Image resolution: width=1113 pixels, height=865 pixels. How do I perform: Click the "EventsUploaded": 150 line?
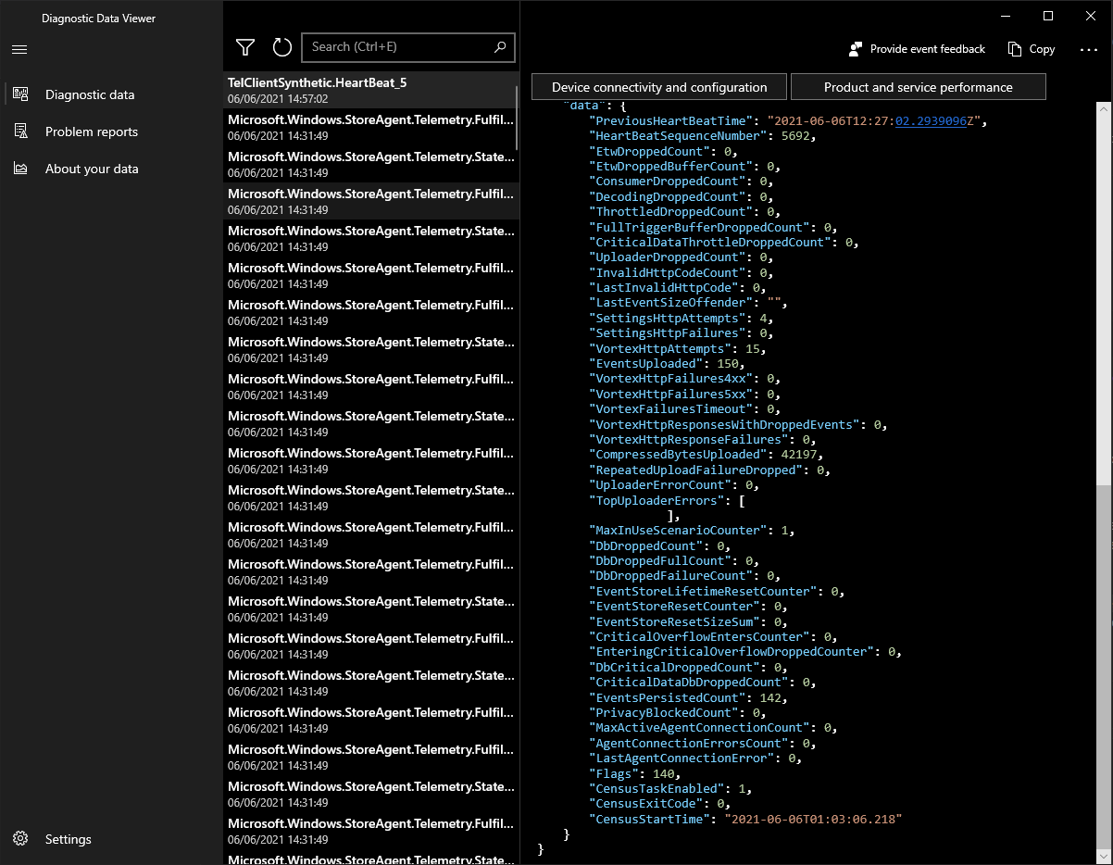[667, 364]
